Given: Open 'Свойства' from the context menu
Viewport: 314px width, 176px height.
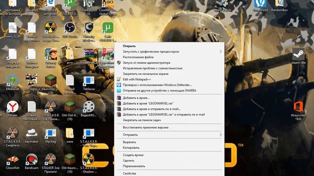Looking at the screenshot, I should pyautogui.click(x=169, y=173).
